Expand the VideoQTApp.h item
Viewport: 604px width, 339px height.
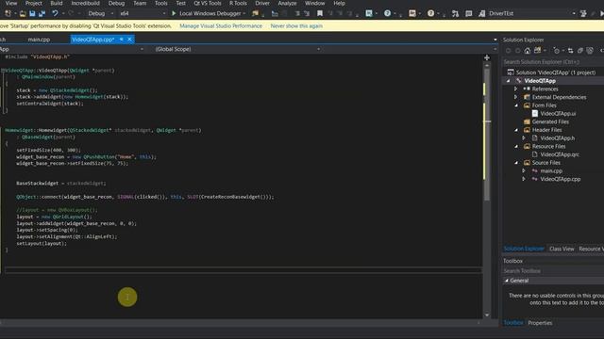(x=524, y=138)
